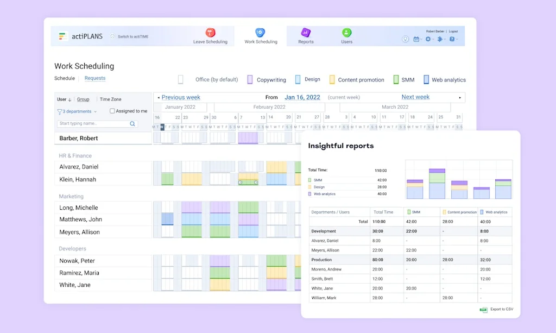Open the gear settings menu
The height and width of the screenshot is (333, 556).
pyautogui.click(x=428, y=39)
